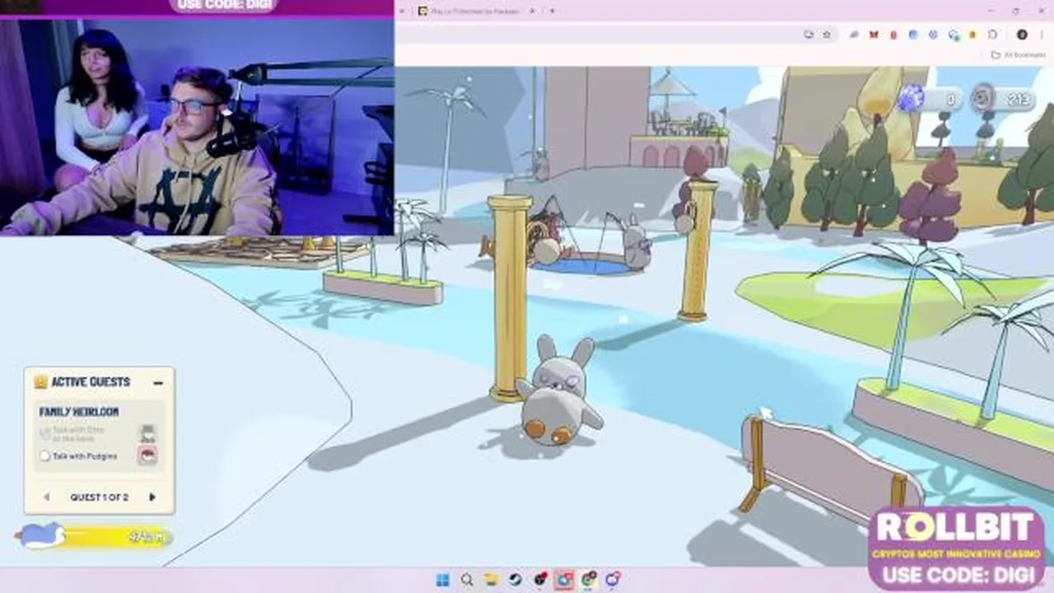The height and width of the screenshot is (593, 1054).
Task: Open the blue circle extension icon
Action: tap(913, 35)
